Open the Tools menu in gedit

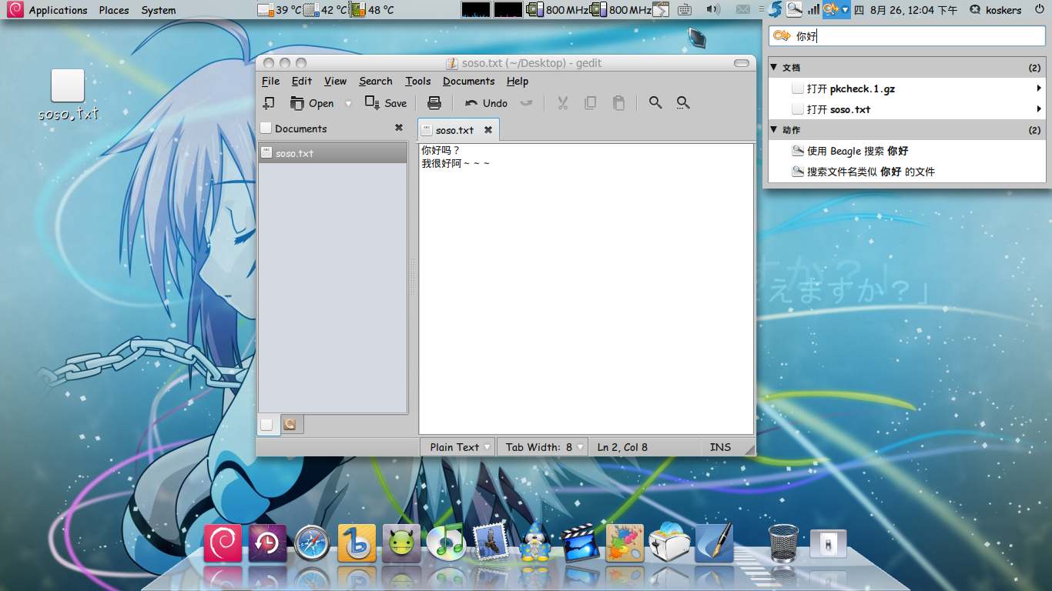click(418, 81)
